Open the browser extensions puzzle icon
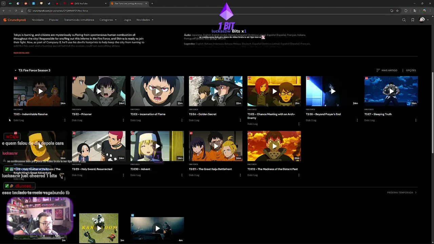The image size is (434, 244). [x=406, y=11]
